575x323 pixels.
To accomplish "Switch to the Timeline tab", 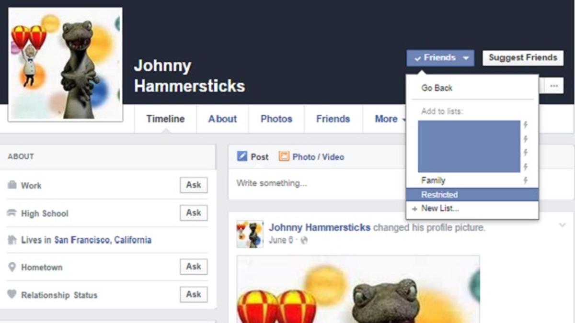I will [x=165, y=119].
